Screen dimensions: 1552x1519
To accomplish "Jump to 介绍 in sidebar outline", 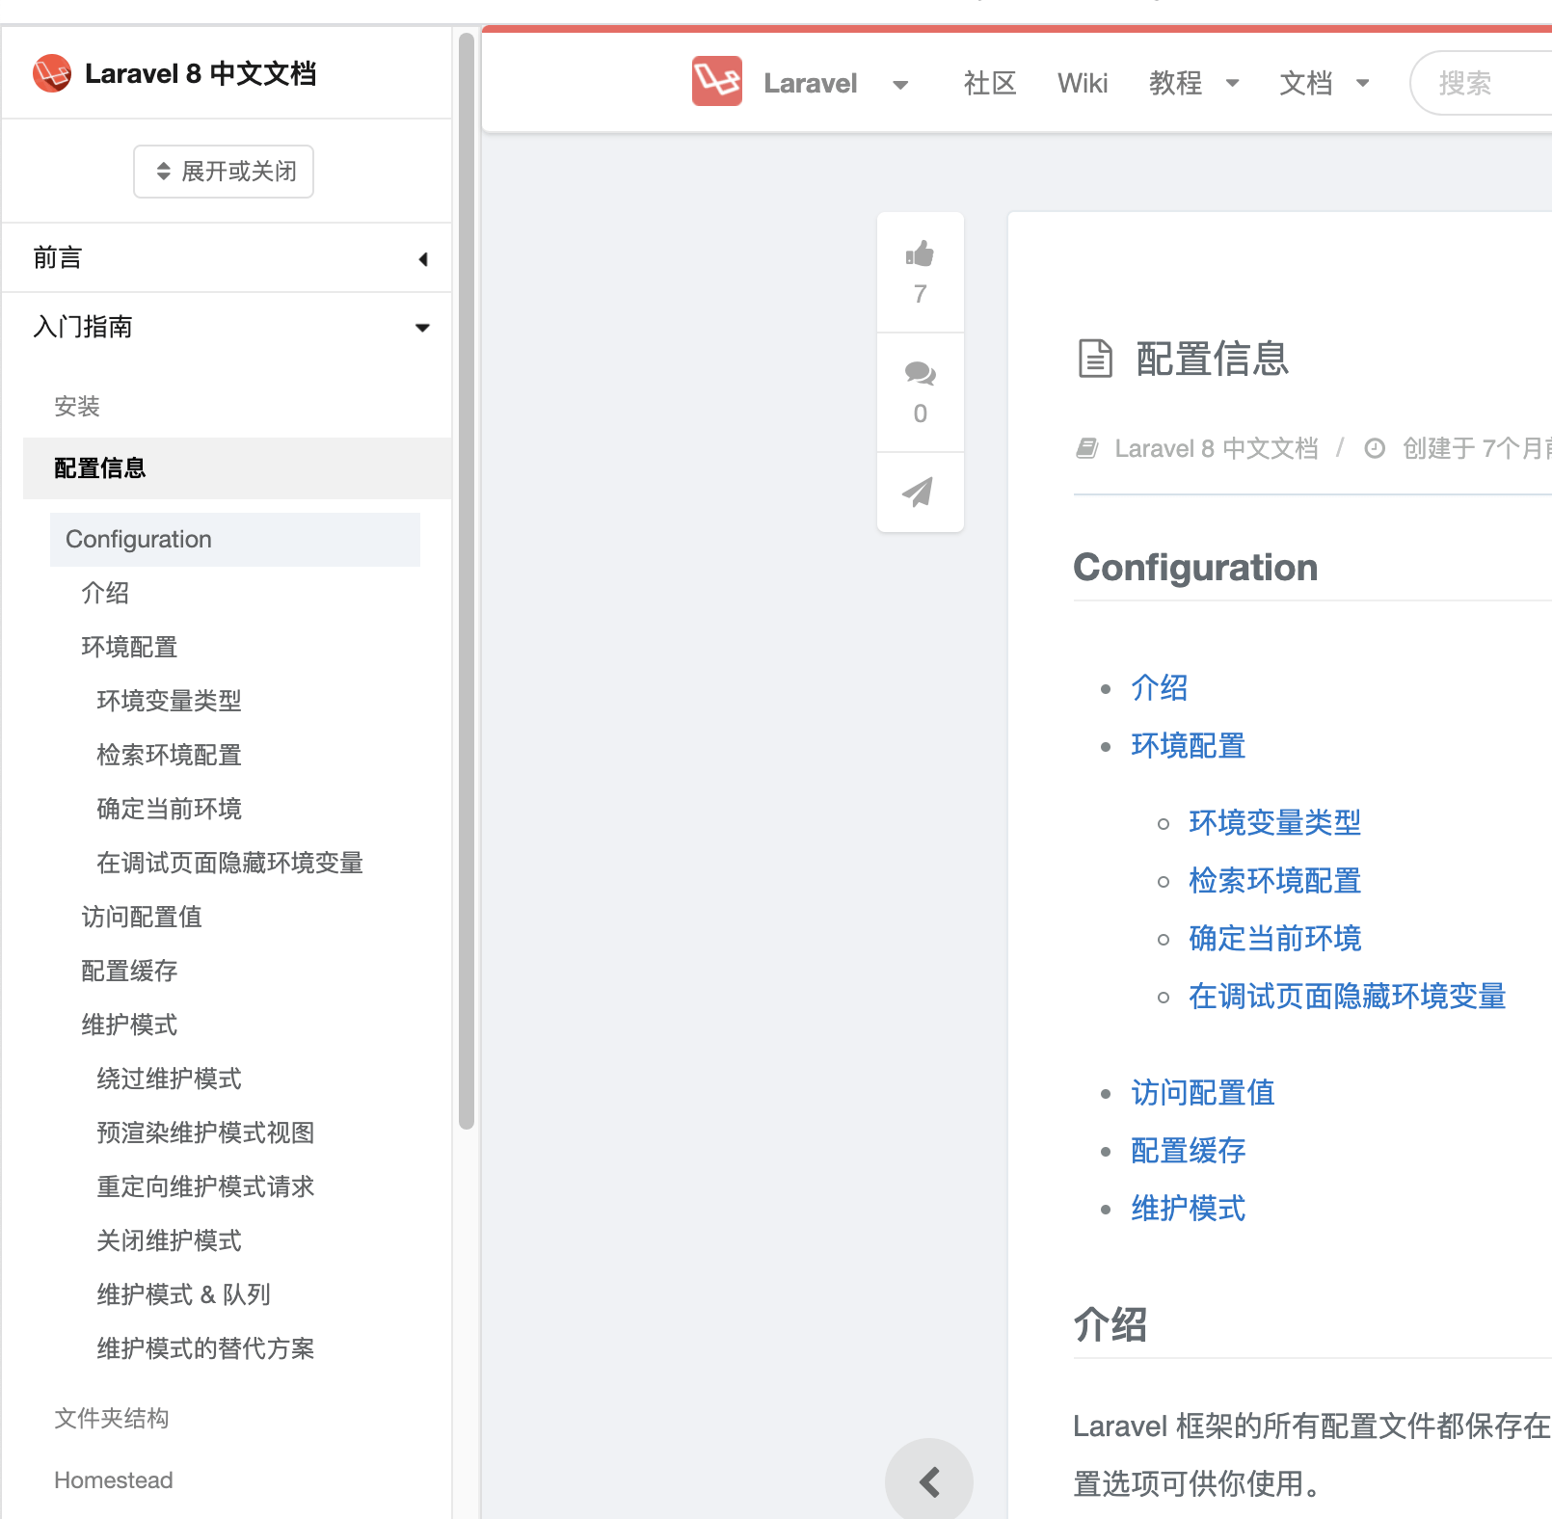I will tap(105, 593).
